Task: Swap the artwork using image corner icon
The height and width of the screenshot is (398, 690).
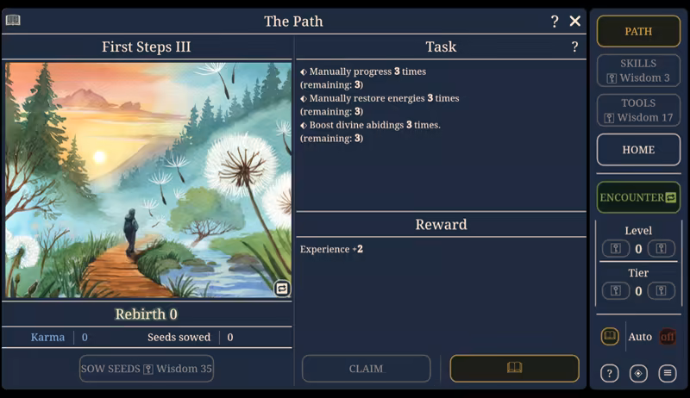Action: coord(282,289)
